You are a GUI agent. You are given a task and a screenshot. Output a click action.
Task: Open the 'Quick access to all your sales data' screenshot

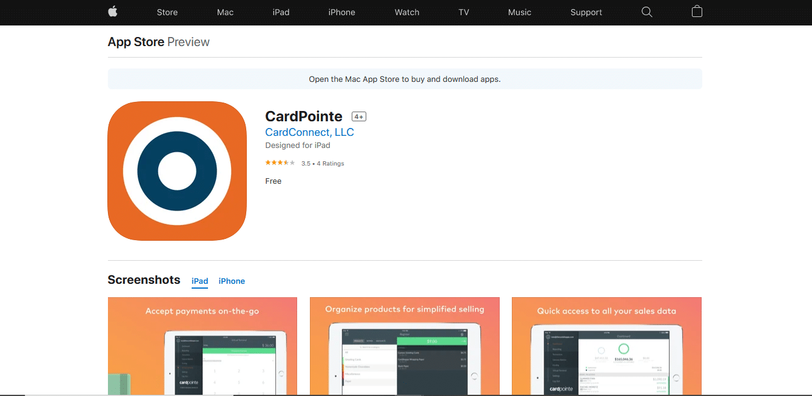click(606, 346)
